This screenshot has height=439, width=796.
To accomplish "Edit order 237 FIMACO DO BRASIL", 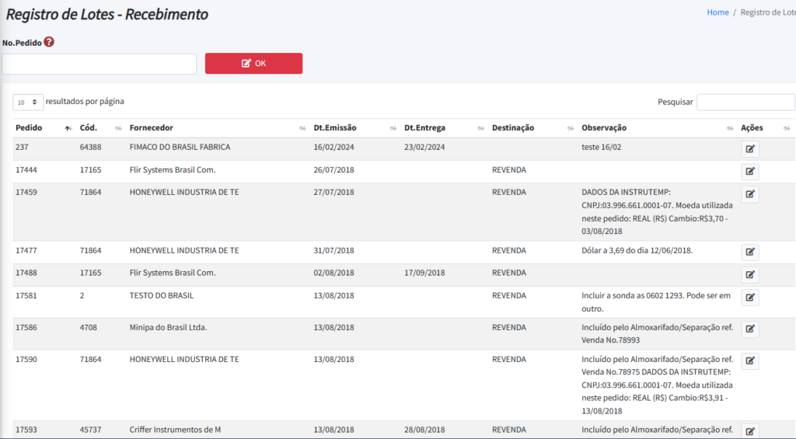I will (750, 149).
